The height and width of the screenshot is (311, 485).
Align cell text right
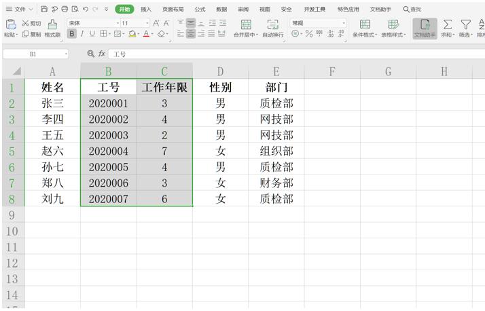pyautogui.click(x=201, y=33)
